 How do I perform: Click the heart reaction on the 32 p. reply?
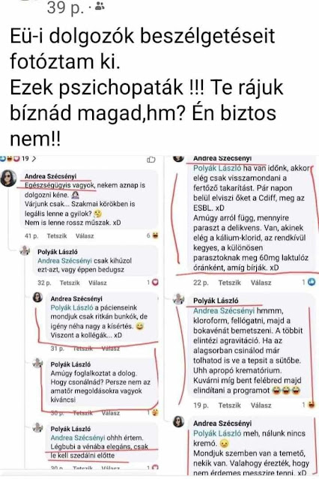(155, 283)
